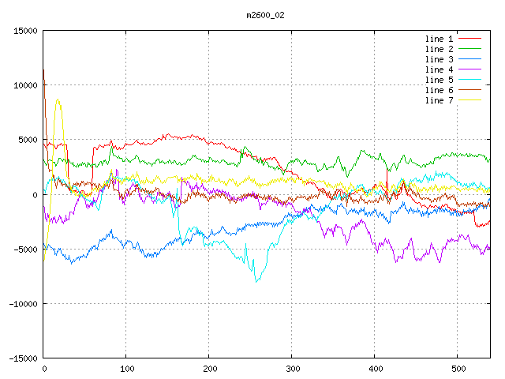Click the 300 x-axis tick label
The height and width of the screenshot is (379, 505).
click(x=292, y=369)
